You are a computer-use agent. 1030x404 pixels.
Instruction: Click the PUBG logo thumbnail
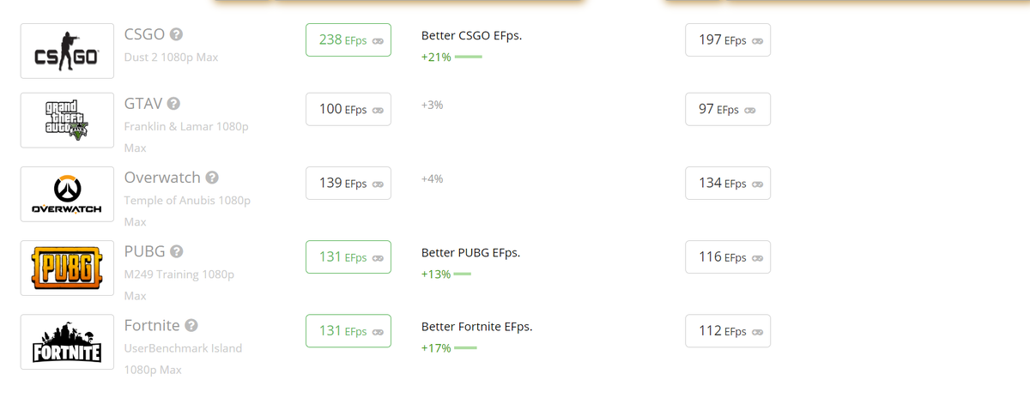(67, 268)
